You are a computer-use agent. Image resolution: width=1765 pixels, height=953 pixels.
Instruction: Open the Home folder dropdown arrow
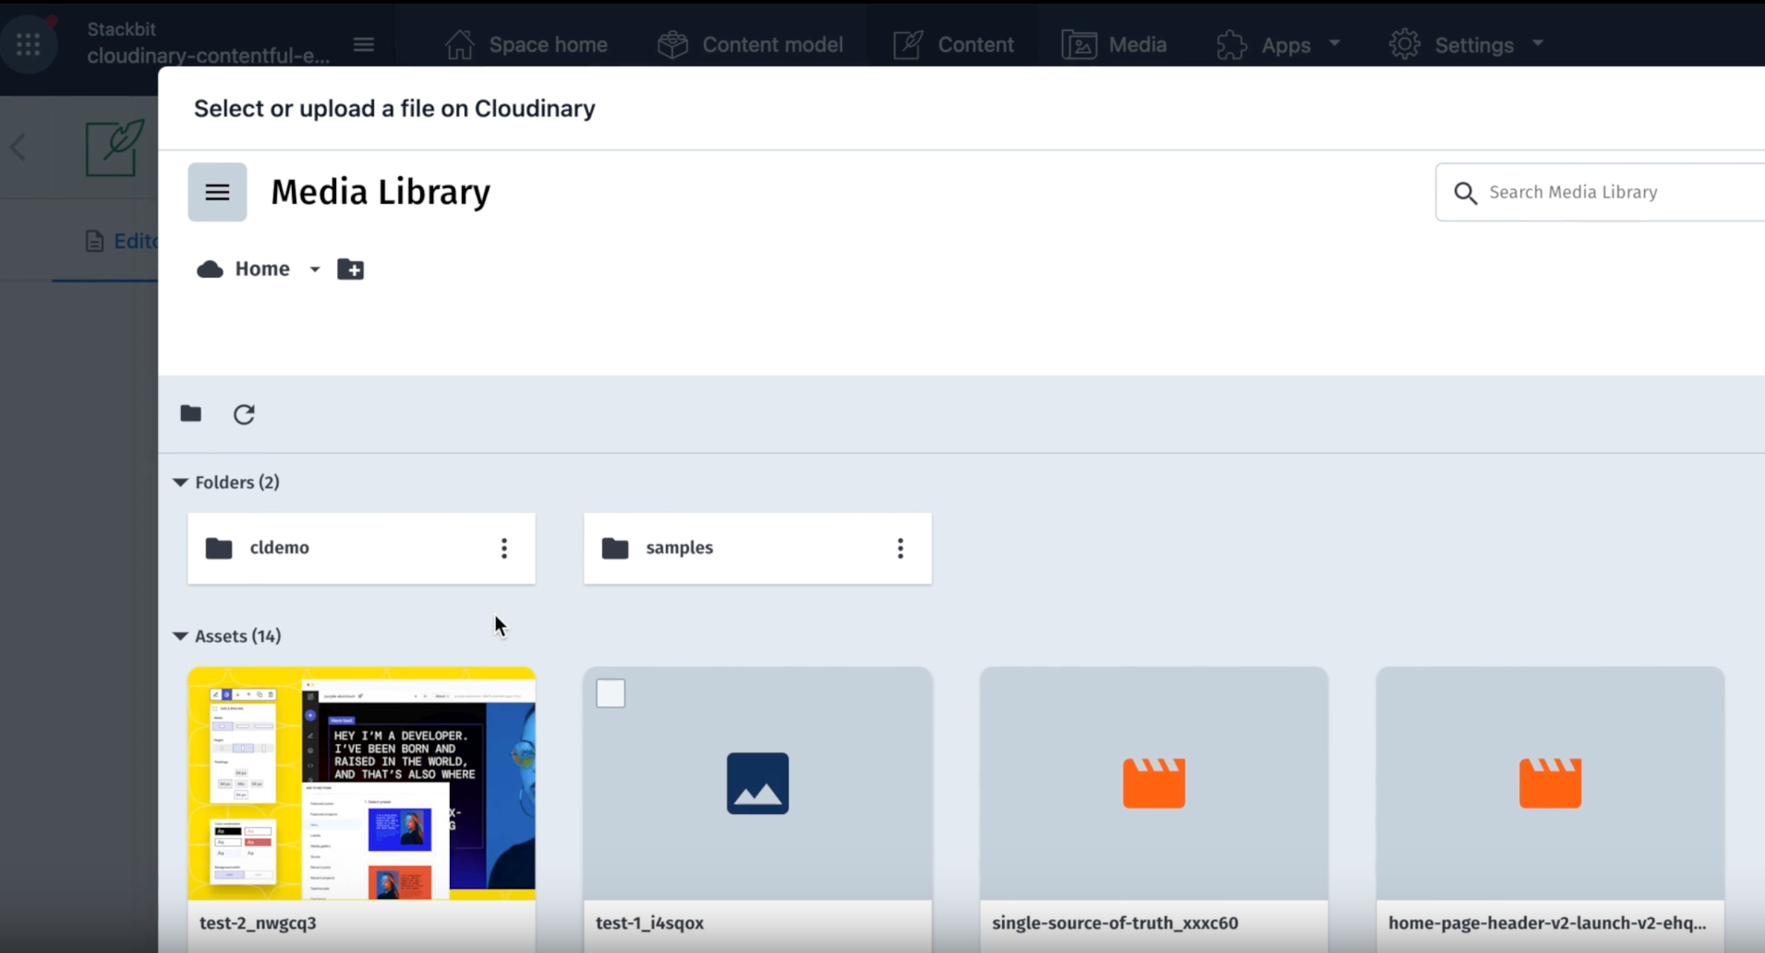pos(314,269)
